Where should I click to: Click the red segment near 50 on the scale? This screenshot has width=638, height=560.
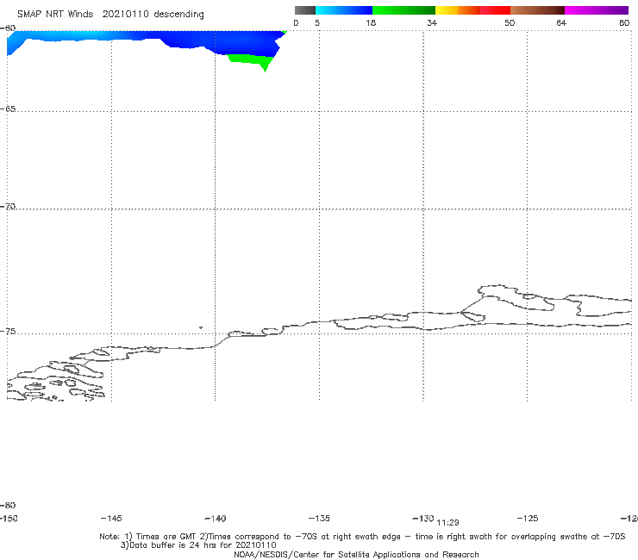pyautogui.click(x=495, y=10)
